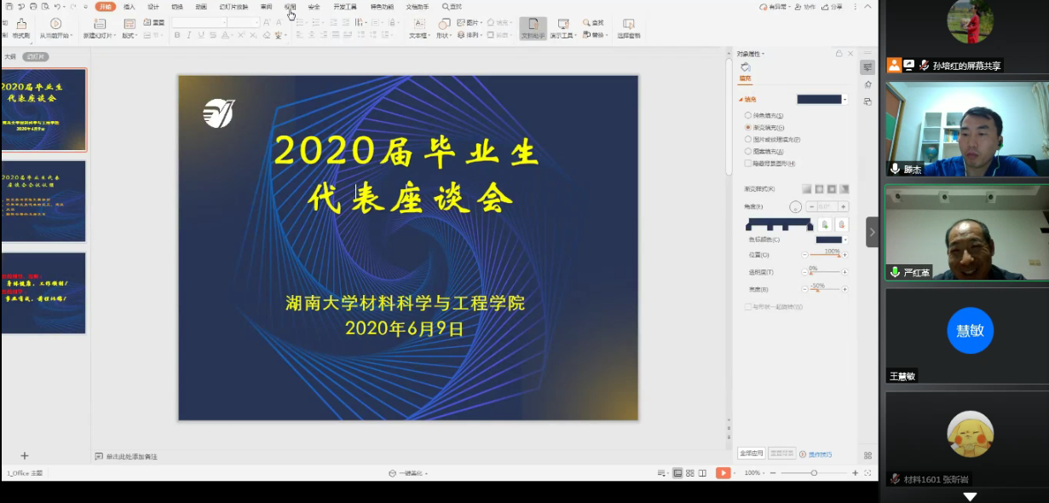
Task: Apply bold formatting with the B icon
Action: coord(177,36)
